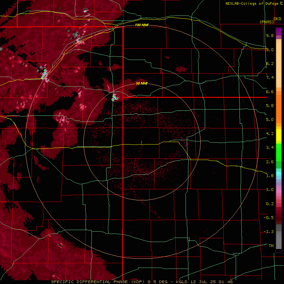Image resolution: width=284 pixels, height=284 pixels.
Task: Select the 8.2 scale value
Action: click(270, 63)
